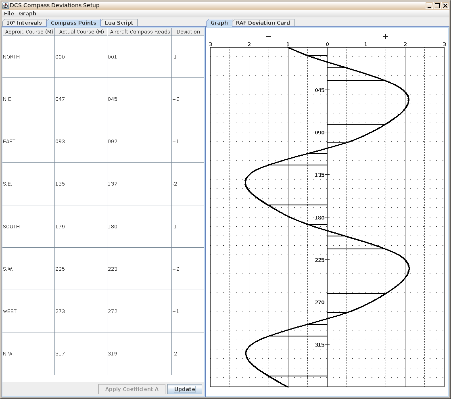Screen dimensions: 451x399
Task: Select the S.W. row label
Action: coord(8,269)
